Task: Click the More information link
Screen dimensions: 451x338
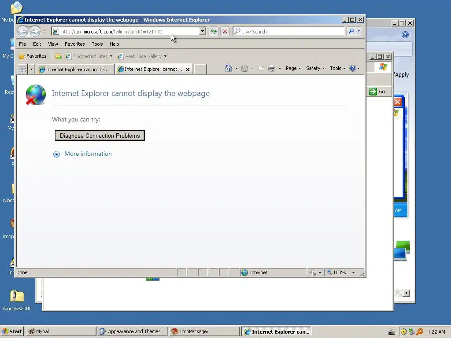Action: coord(88,154)
